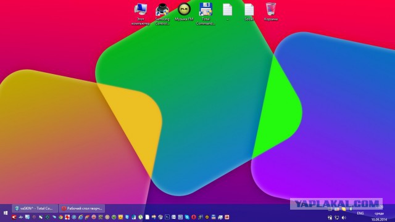Open the round yellow taskbar icon next to floppy
The image size is (395, 222).
(207, 217)
